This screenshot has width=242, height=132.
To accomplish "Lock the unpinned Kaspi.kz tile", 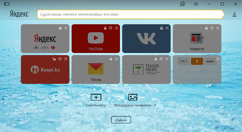I will tap(54, 59).
